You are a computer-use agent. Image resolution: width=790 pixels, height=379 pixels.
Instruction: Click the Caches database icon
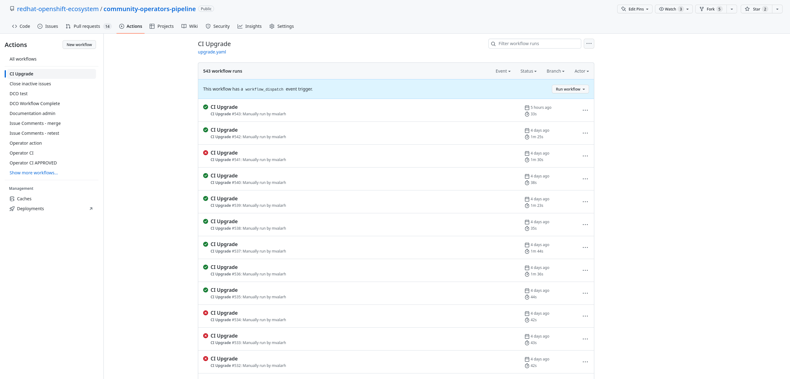click(x=12, y=199)
